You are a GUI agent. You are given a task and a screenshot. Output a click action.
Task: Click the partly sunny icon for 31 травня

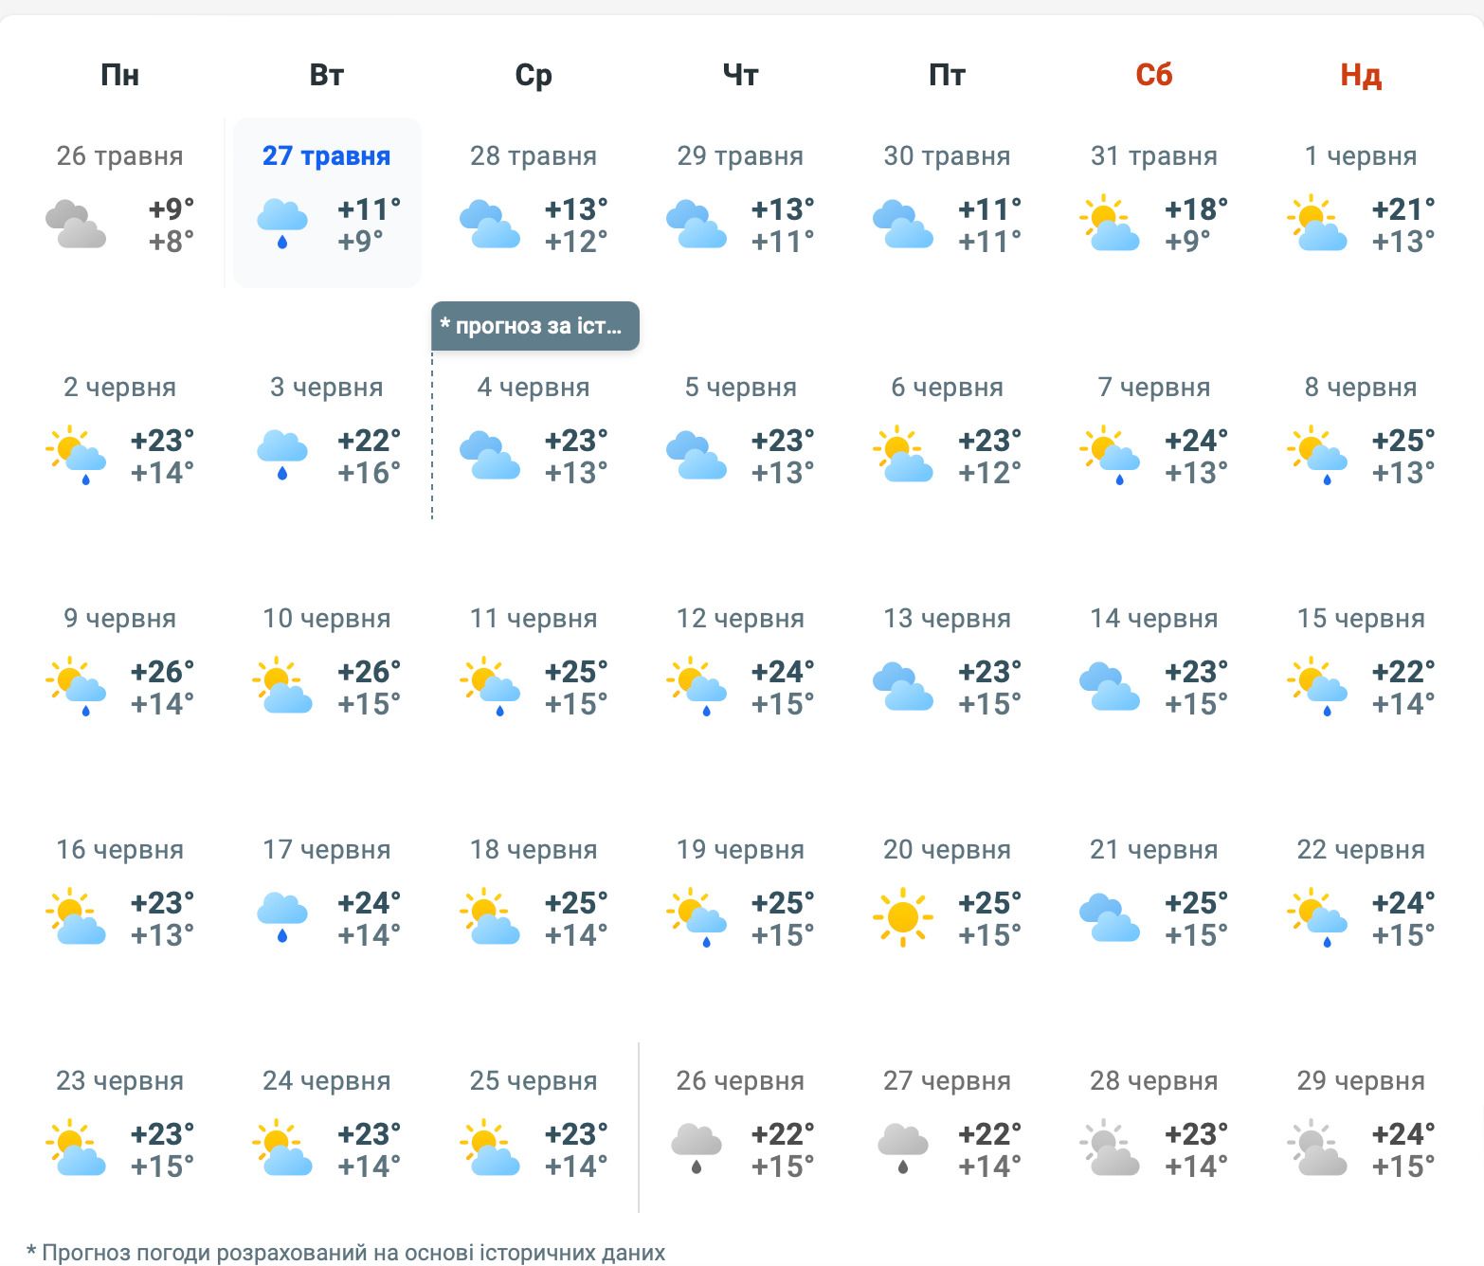[x=1109, y=224]
